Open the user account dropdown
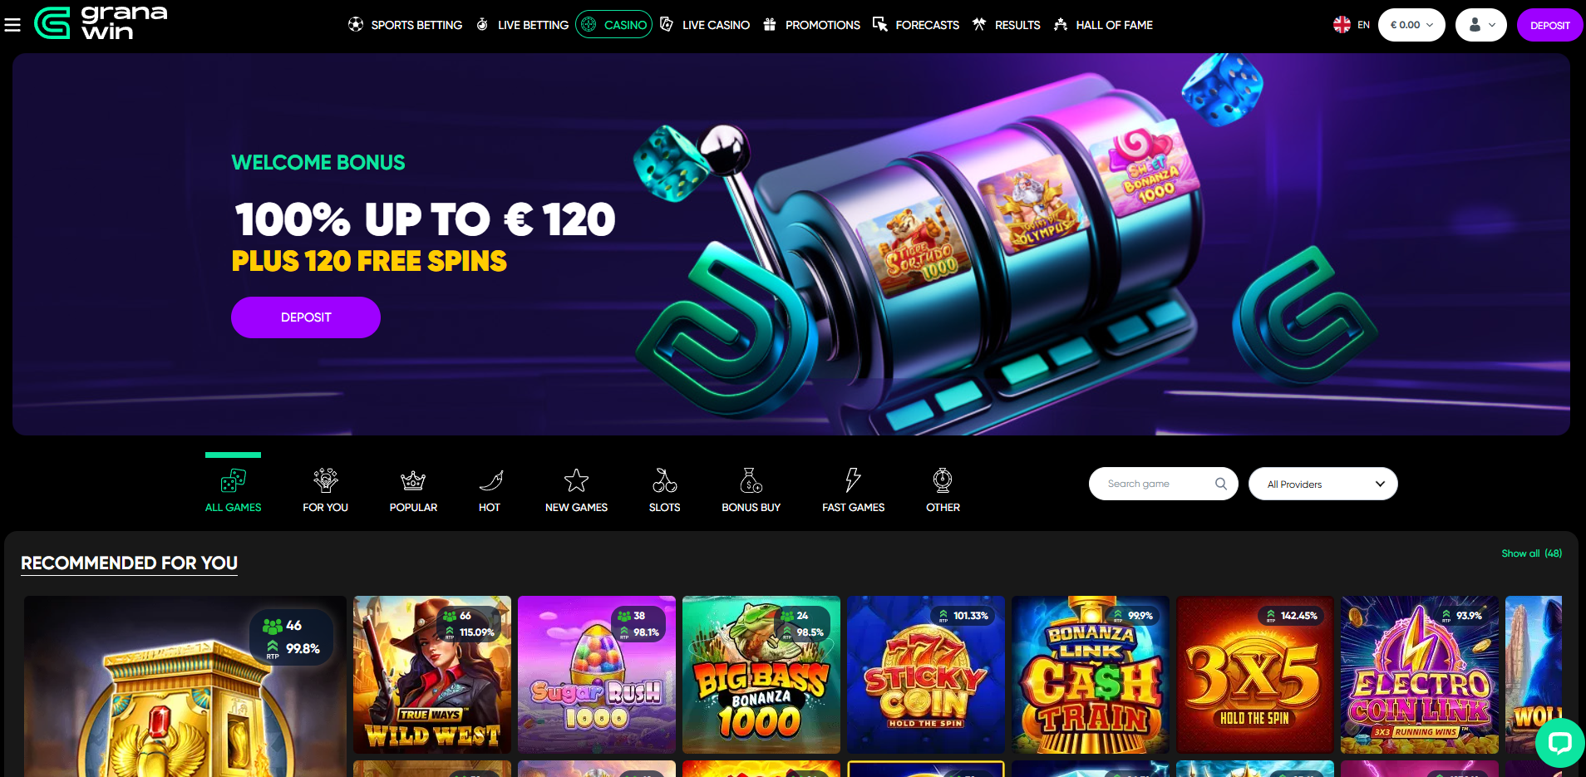 [x=1480, y=25]
